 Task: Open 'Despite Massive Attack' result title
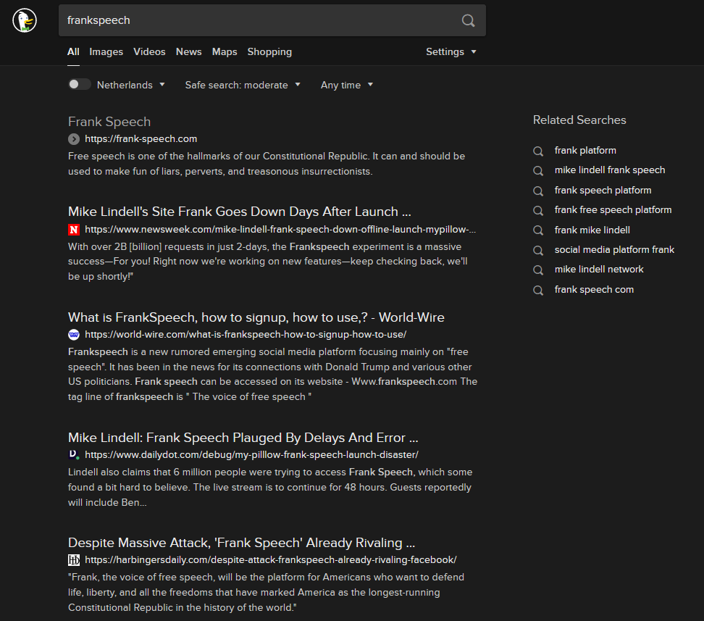click(x=242, y=543)
